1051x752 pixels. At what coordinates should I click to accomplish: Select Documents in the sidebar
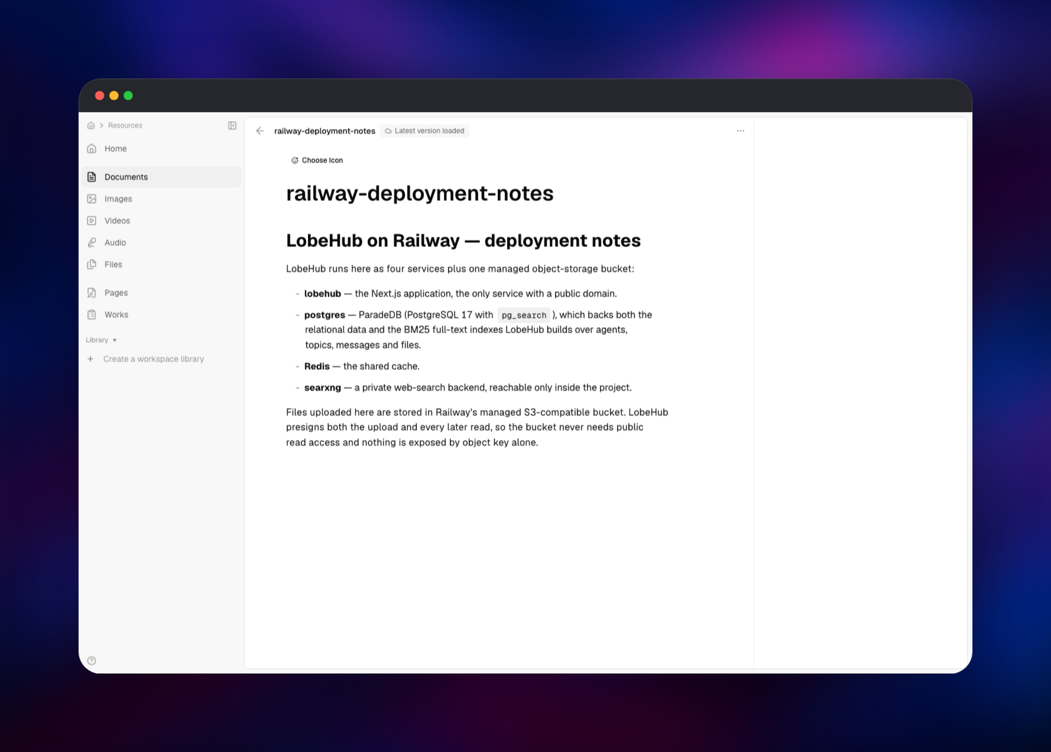tap(161, 177)
